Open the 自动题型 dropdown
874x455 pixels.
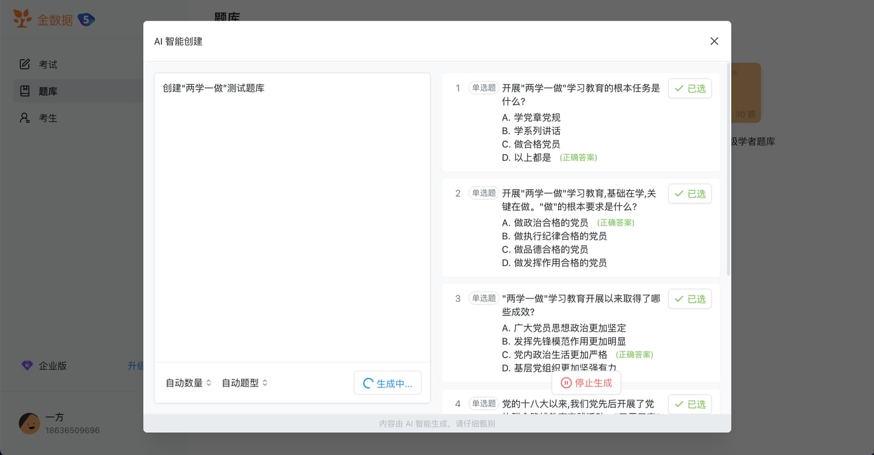244,383
